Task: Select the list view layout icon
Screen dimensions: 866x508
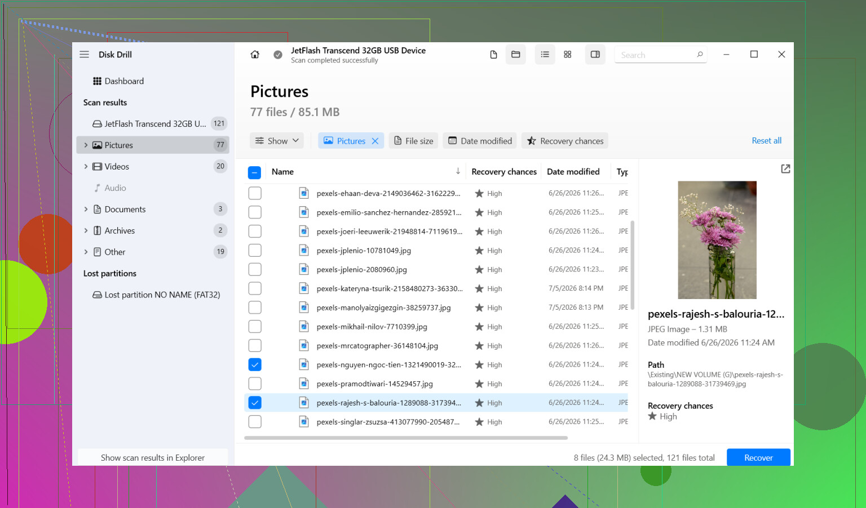Action: (x=545, y=55)
